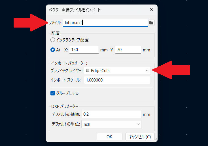The image size is (208, 146).
Task: Toggle the グループにする checkbox
Action: [53, 93]
